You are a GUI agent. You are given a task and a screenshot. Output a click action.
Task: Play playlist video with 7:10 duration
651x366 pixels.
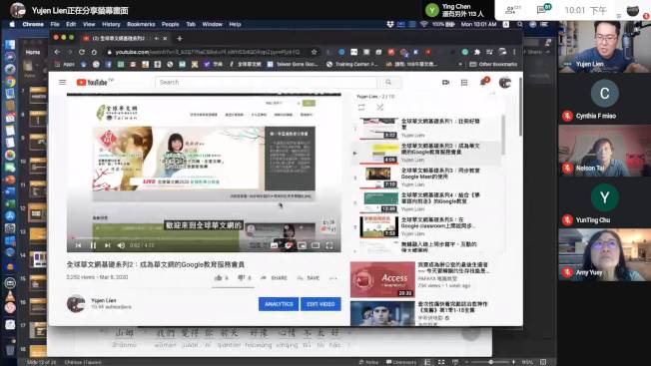point(380,178)
